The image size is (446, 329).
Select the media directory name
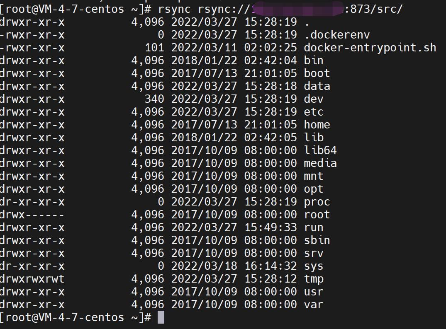coord(320,163)
